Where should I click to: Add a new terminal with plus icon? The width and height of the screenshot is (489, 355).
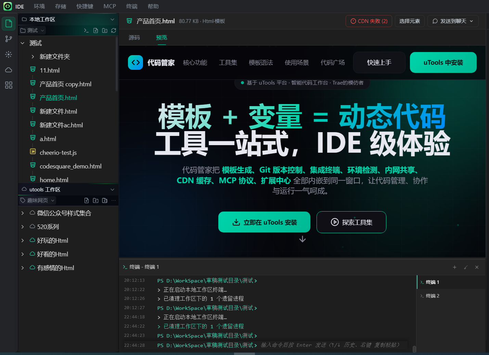tap(454, 267)
